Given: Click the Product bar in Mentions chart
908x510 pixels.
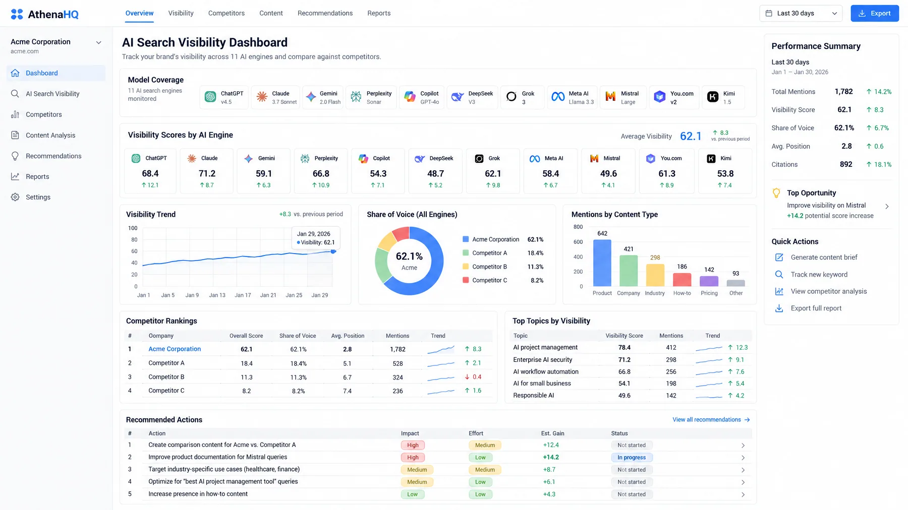Looking at the screenshot, I should pyautogui.click(x=602, y=263).
